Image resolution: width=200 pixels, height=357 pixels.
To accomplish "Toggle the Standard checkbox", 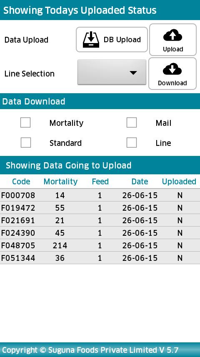I will (26, 143).
